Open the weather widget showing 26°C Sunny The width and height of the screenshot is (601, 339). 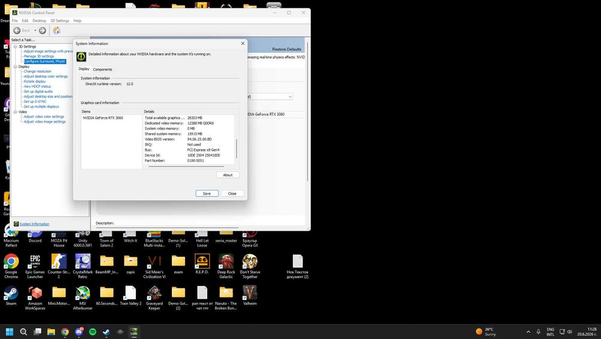486,332
